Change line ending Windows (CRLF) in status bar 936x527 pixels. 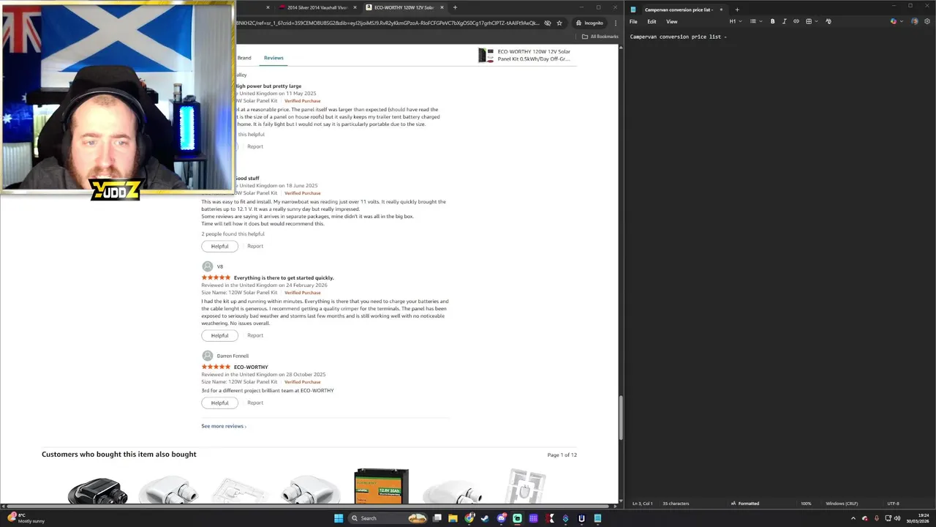click(x=842, y=504)
